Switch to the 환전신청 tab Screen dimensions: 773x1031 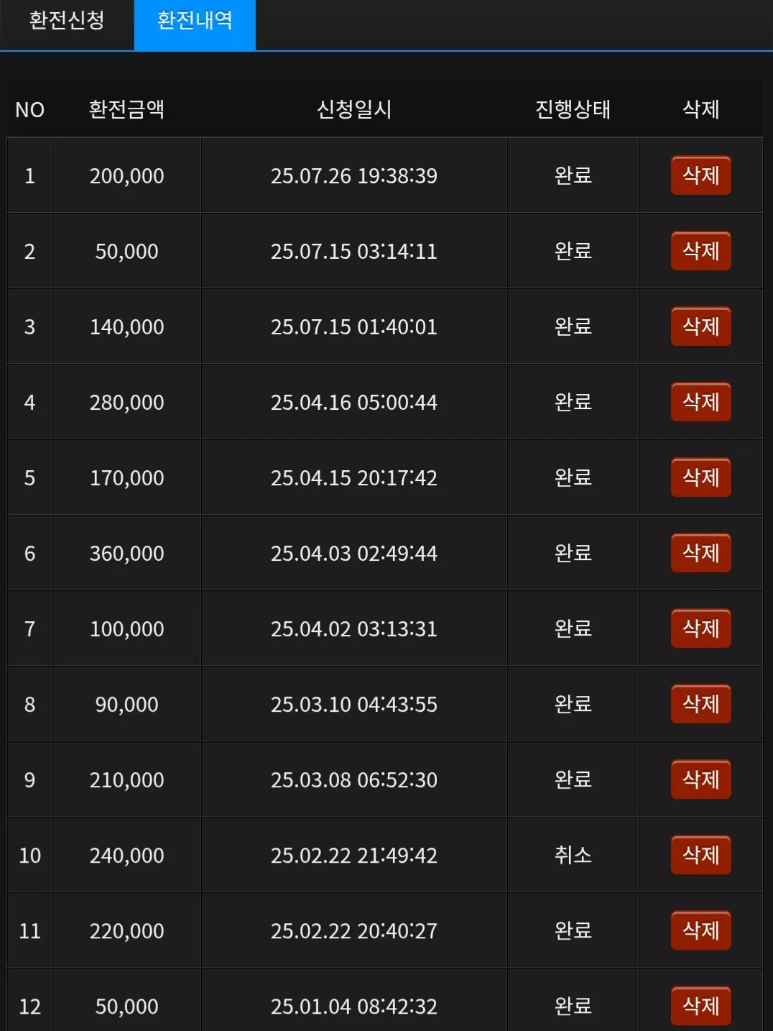67,20
